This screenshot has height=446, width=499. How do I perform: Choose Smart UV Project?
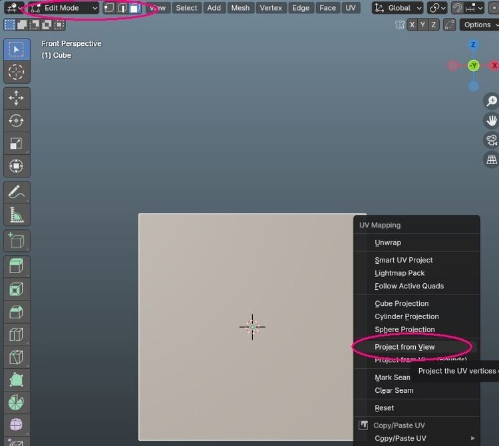point(416,260)
